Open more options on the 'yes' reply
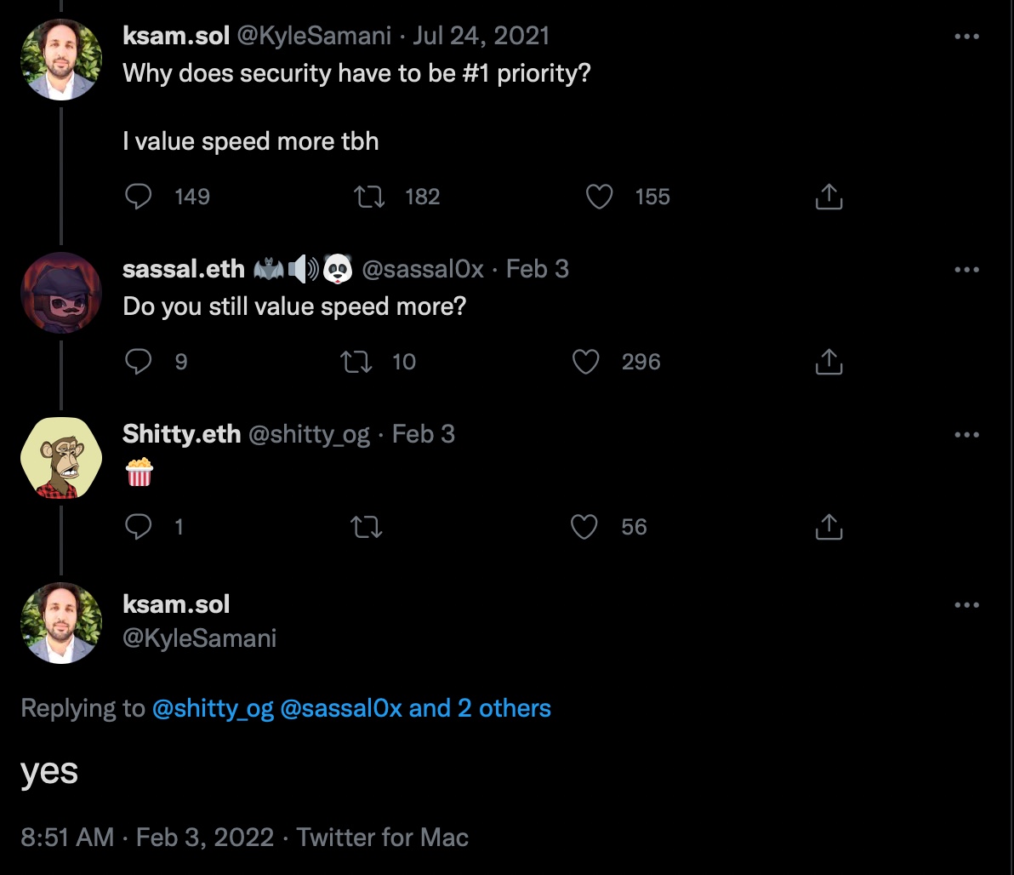Image resolution: width=1014 pixels, height=875 pixels. (967, 605)
